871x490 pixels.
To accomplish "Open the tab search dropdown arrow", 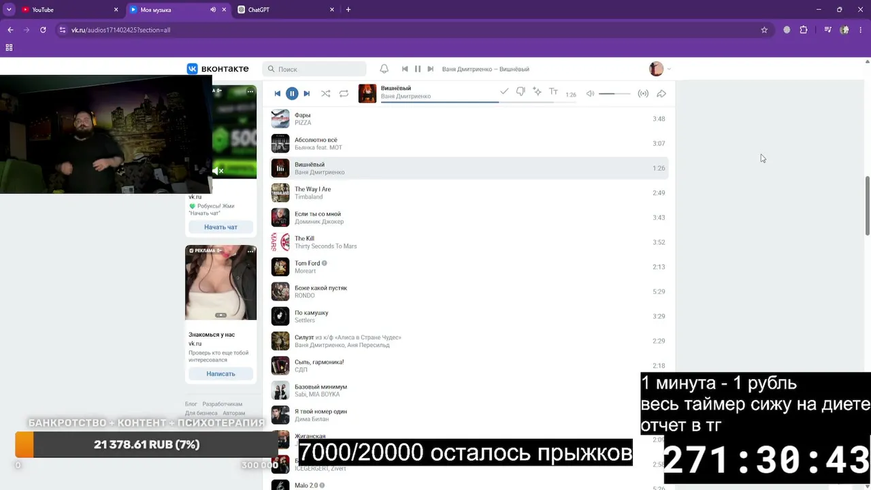I will click(x=9, y=10).
